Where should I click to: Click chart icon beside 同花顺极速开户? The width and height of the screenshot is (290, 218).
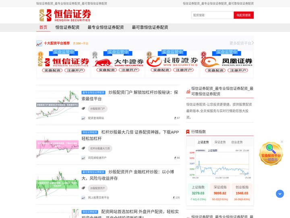[x=83, y=158]
